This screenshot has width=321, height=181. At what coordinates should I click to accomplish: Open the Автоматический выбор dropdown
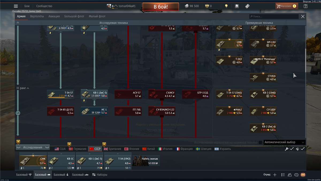tap(284, 142)
